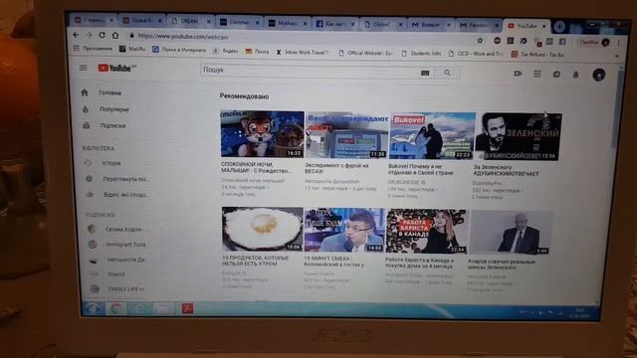Reload the page with refresh icon
This screenshot has width=637, height=358.
(102, 36)
